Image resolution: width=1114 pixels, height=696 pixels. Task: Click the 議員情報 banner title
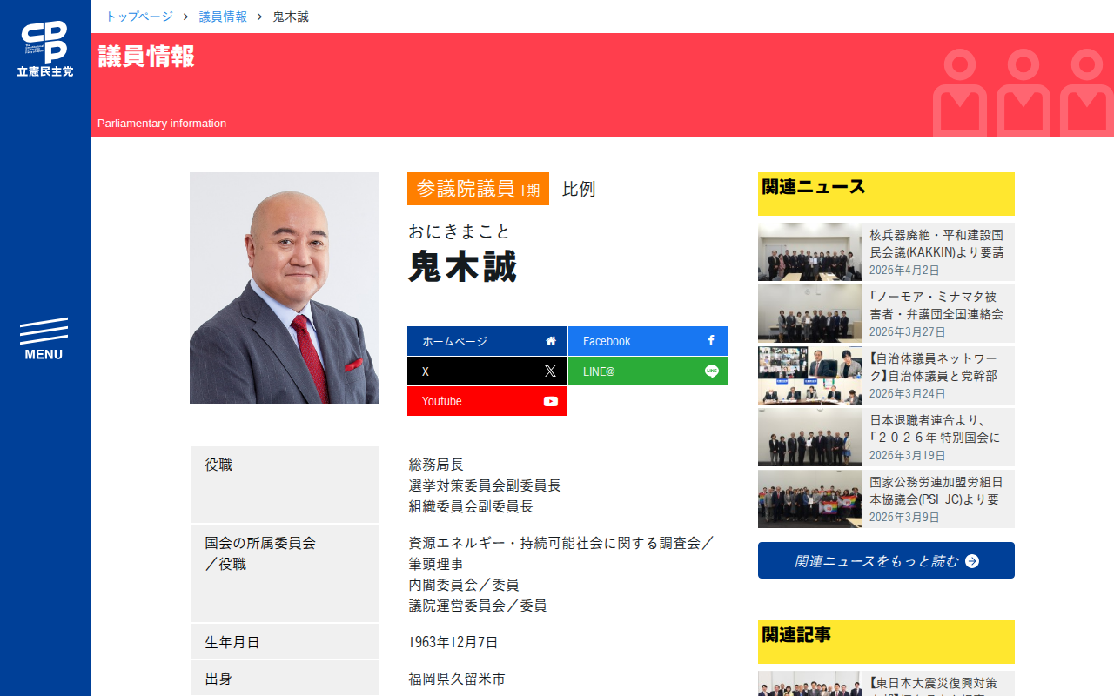[x=146, y=57]
